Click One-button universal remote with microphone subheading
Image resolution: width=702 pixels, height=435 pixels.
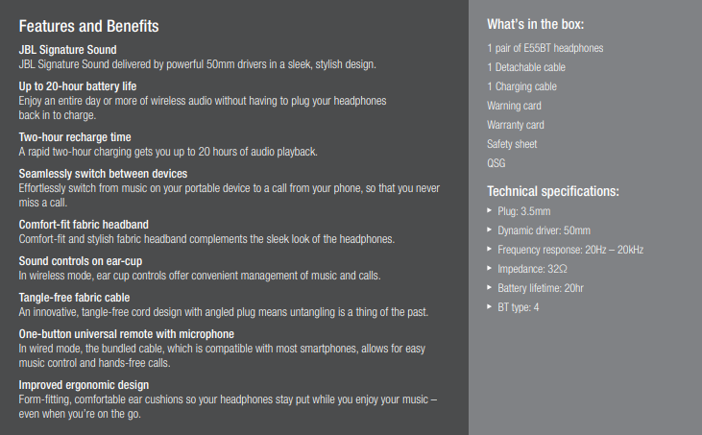[126, 334]
